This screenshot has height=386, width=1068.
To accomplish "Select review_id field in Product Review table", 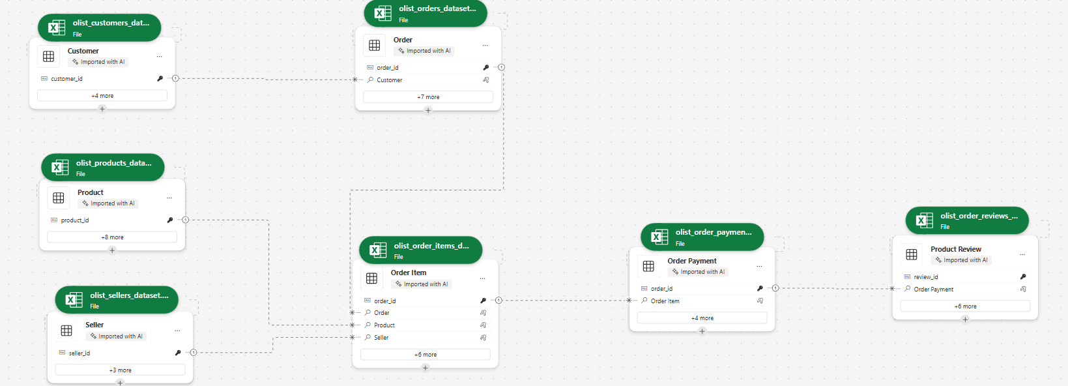I will pos(965,277).
